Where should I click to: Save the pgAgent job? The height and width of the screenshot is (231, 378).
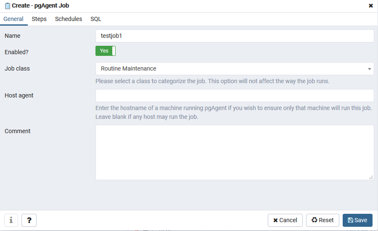[x=357, y=220]
